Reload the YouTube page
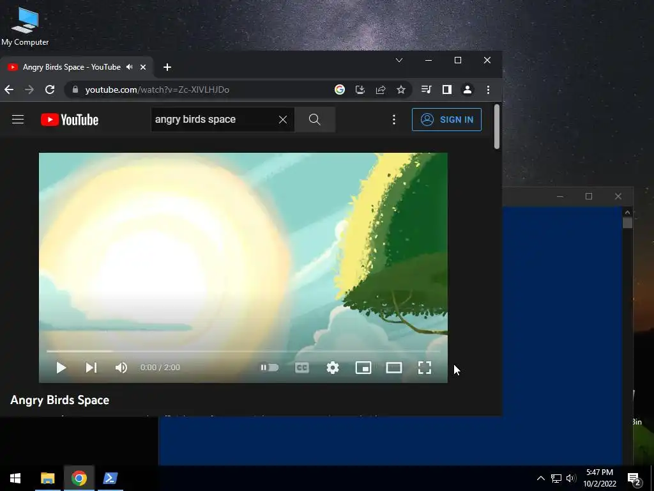The width and height of the screenshot is (654, 491). click(x=50, y=90)
